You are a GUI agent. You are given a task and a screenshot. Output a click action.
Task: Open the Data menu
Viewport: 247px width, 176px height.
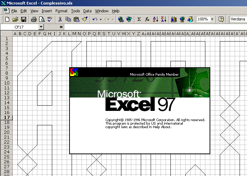[87, 11]
